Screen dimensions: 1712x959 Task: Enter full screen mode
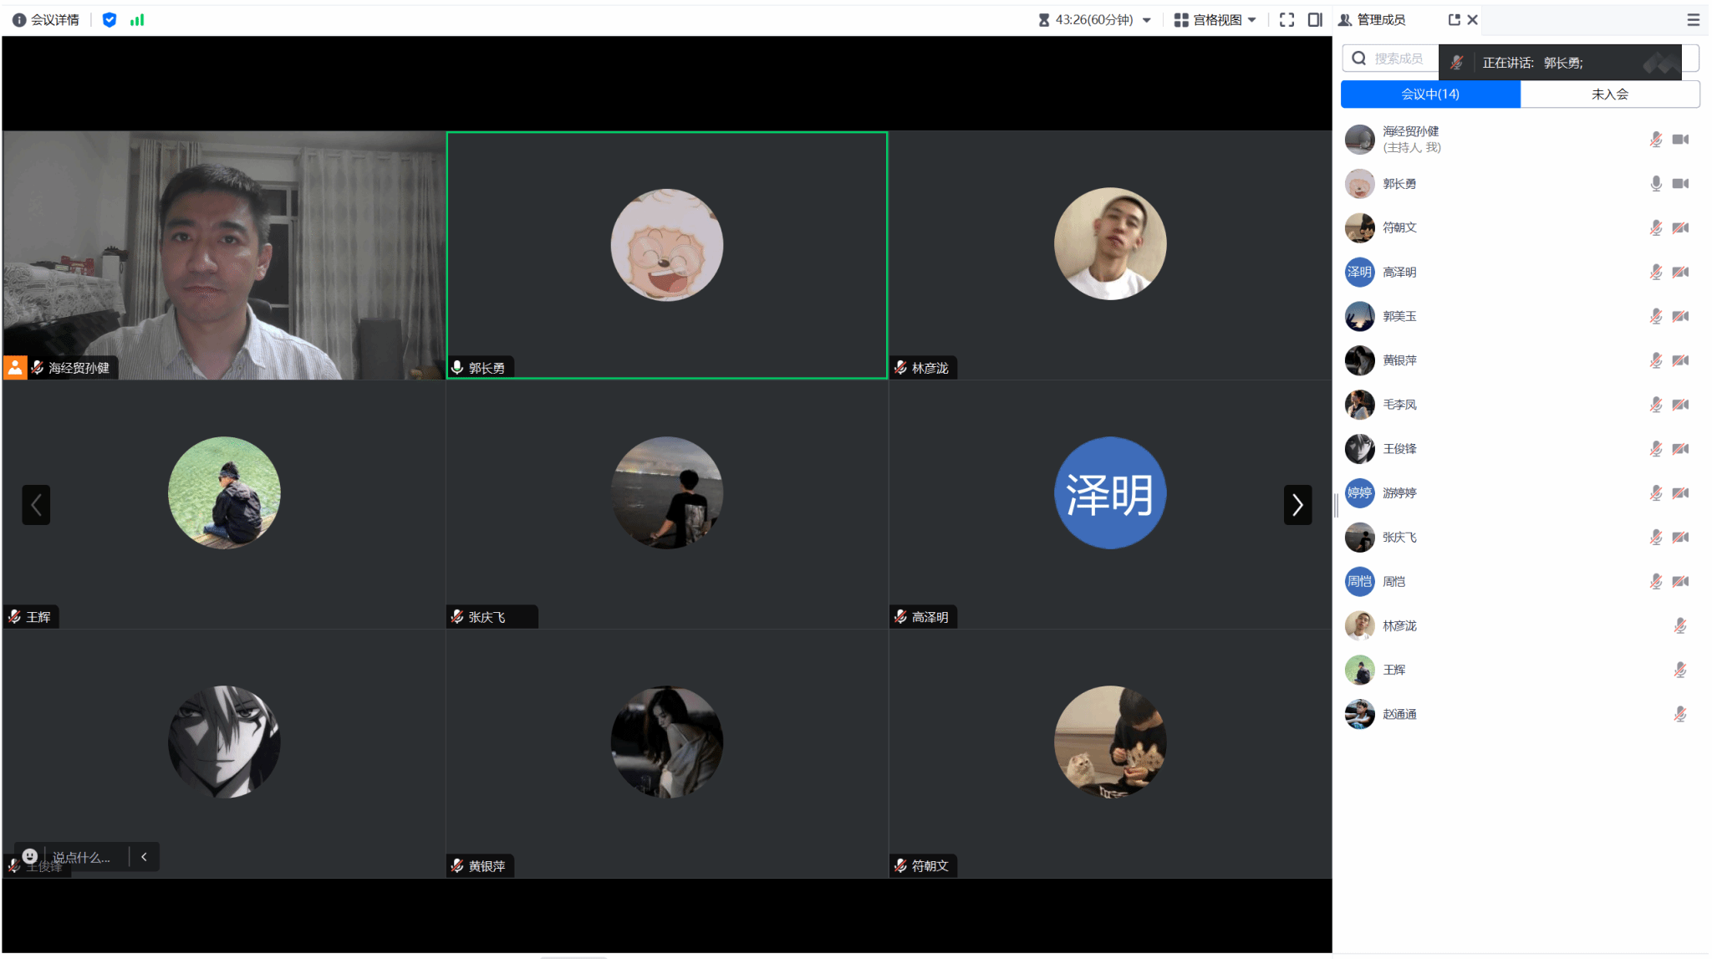tap(1287, 20)
